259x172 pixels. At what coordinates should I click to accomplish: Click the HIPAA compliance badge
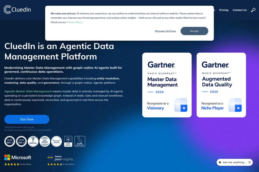[x=33, y=141]
